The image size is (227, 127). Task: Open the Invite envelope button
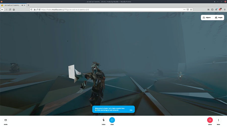click(x=6, y=120)
